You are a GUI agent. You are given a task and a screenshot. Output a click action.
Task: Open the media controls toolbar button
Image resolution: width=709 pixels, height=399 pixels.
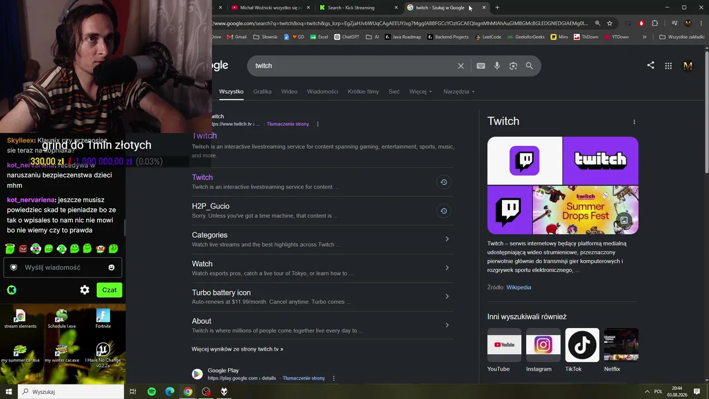pos(675,23)
